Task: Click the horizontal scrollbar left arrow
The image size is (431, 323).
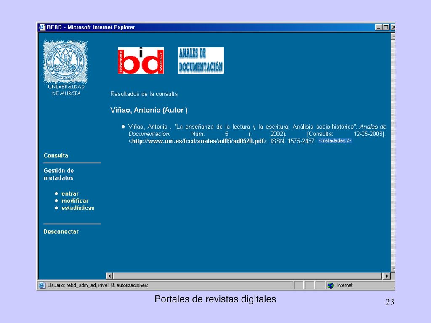Action: (x=109, y=276)
